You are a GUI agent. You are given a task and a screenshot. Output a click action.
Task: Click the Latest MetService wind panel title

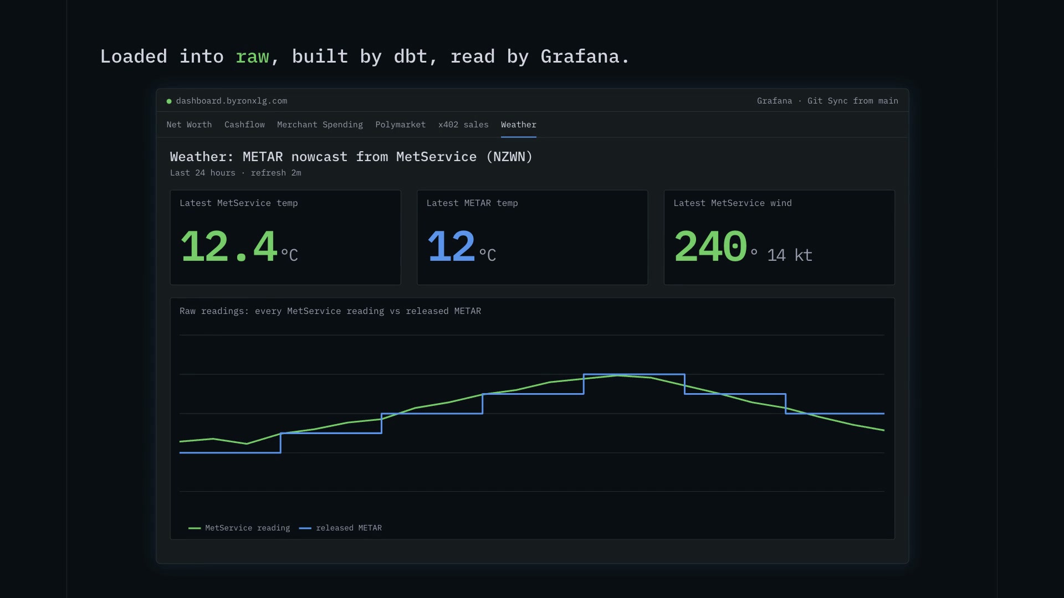pos(733,203)
